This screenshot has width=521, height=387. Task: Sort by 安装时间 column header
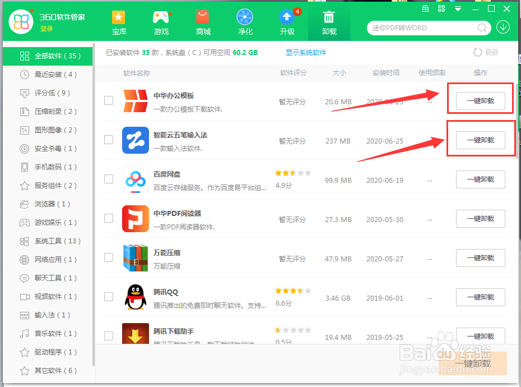(x=385, y=73)
